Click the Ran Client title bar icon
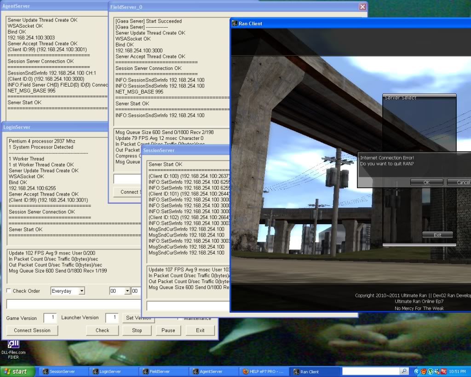Viewport: 471px width, 377px height. 235,23
